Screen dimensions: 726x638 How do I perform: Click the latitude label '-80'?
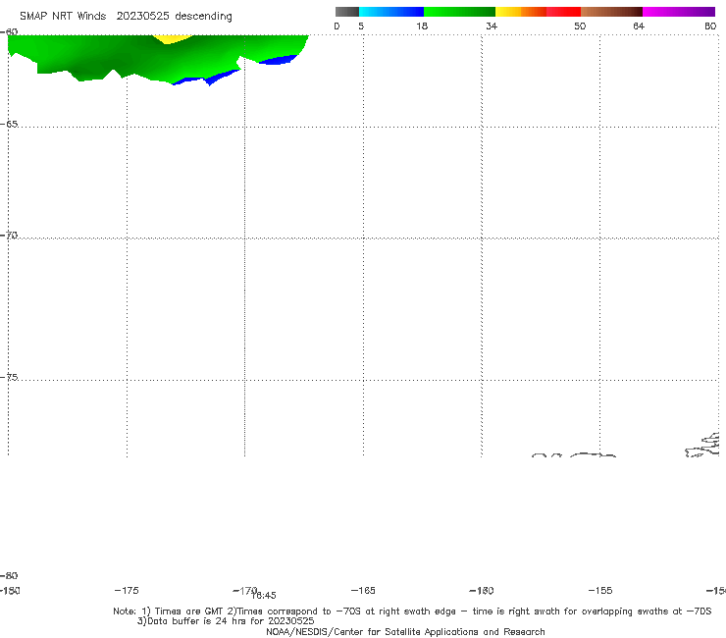point(9,575)
